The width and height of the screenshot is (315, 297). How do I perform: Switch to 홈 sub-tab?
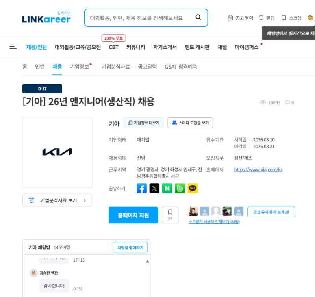pos(25,67)
